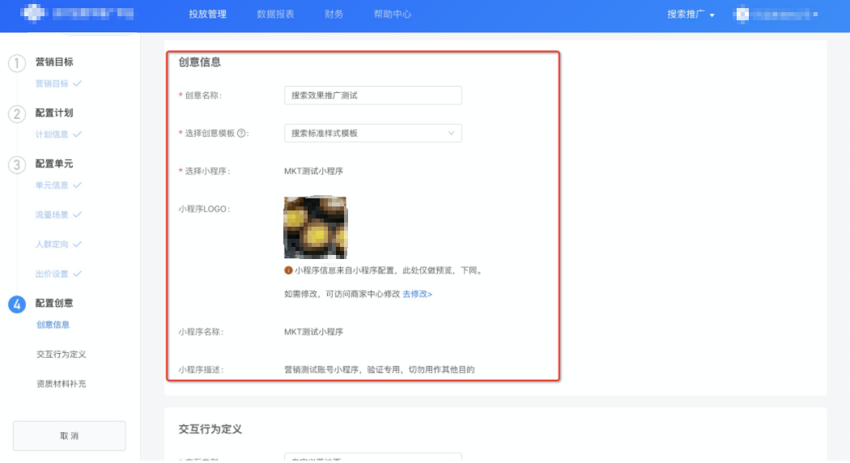Click help icon beside 选择创意模板
This screenshot has width=850, height=463.
tap(241, 134)
